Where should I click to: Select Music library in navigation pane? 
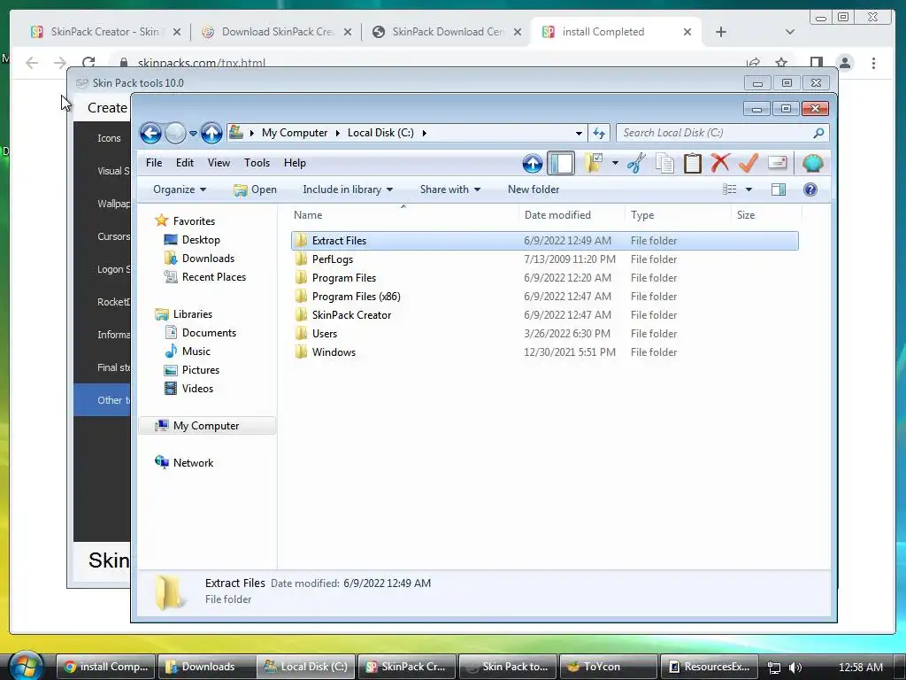click(196, 352)
